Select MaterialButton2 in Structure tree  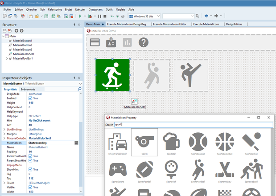(23, 45)
